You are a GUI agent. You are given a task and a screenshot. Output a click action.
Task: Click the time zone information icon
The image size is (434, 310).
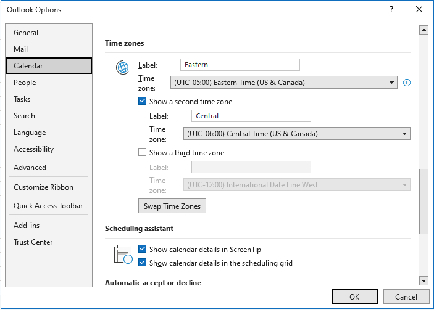[x=407, y=83]
